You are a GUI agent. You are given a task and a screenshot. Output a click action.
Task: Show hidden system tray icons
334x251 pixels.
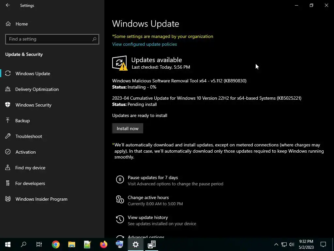point(276,244)
